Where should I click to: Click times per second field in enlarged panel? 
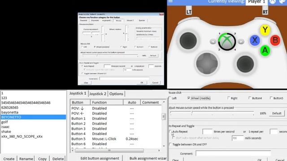coord(207,131)
